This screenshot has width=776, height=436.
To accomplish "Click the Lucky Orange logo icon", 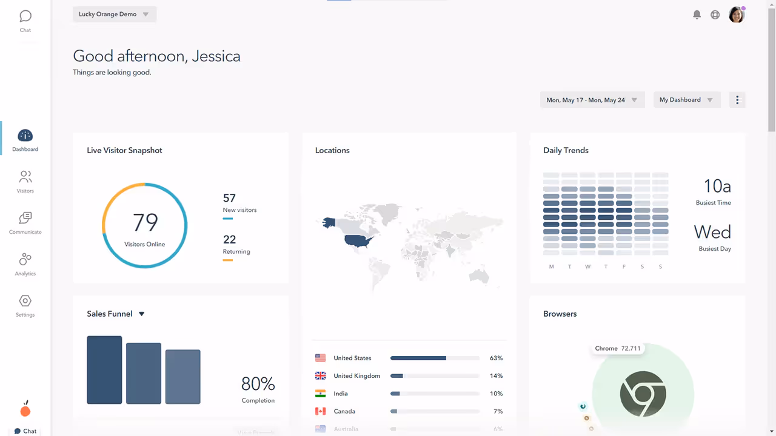I will point(25,409).
